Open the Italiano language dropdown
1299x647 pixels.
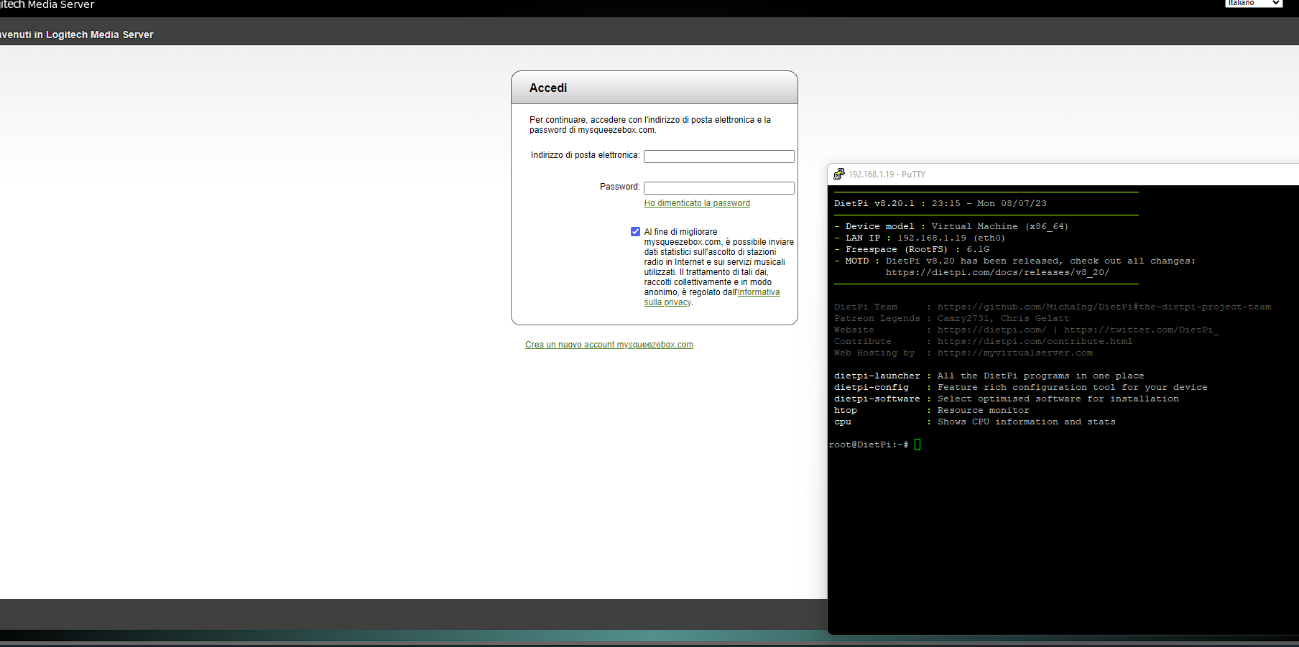point(1254,4)
